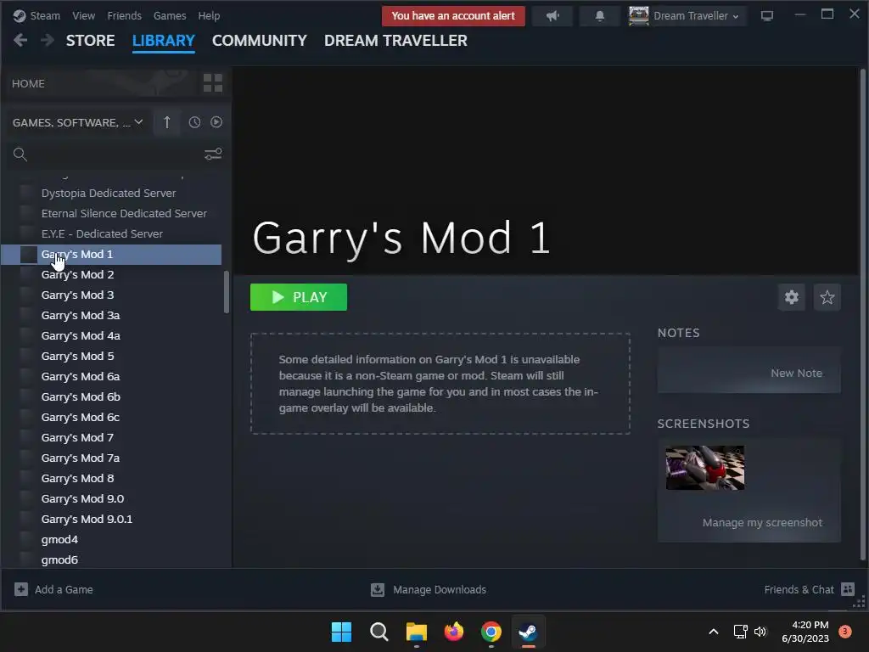
Task: Click the green PLAY button
Action: (299, 297)
